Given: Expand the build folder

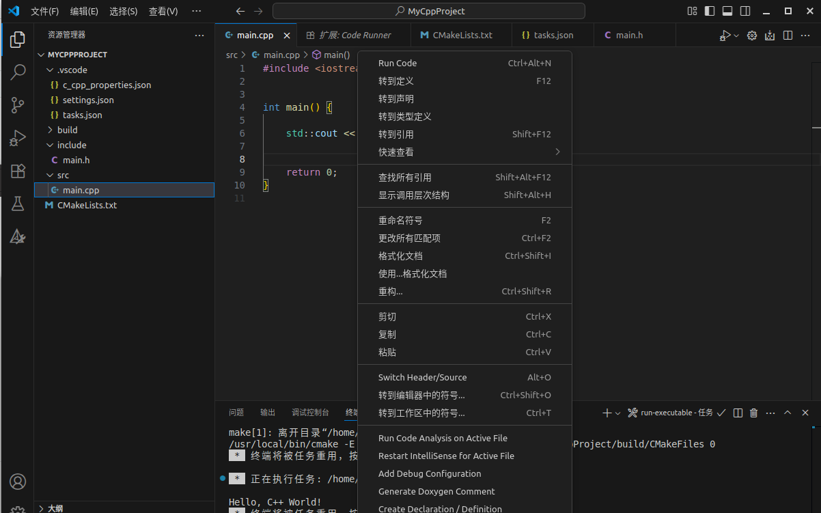Looking at the screenshot, I should click(x=67, y=130).
